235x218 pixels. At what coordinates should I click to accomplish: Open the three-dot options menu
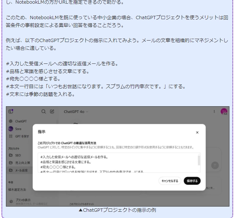tap(214, 111)
